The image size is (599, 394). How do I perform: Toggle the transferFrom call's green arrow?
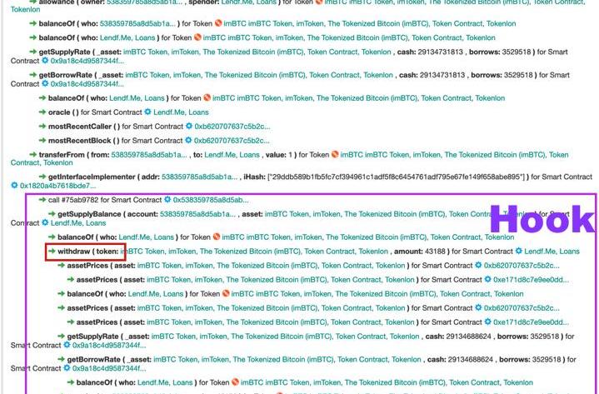coord(32,155)
